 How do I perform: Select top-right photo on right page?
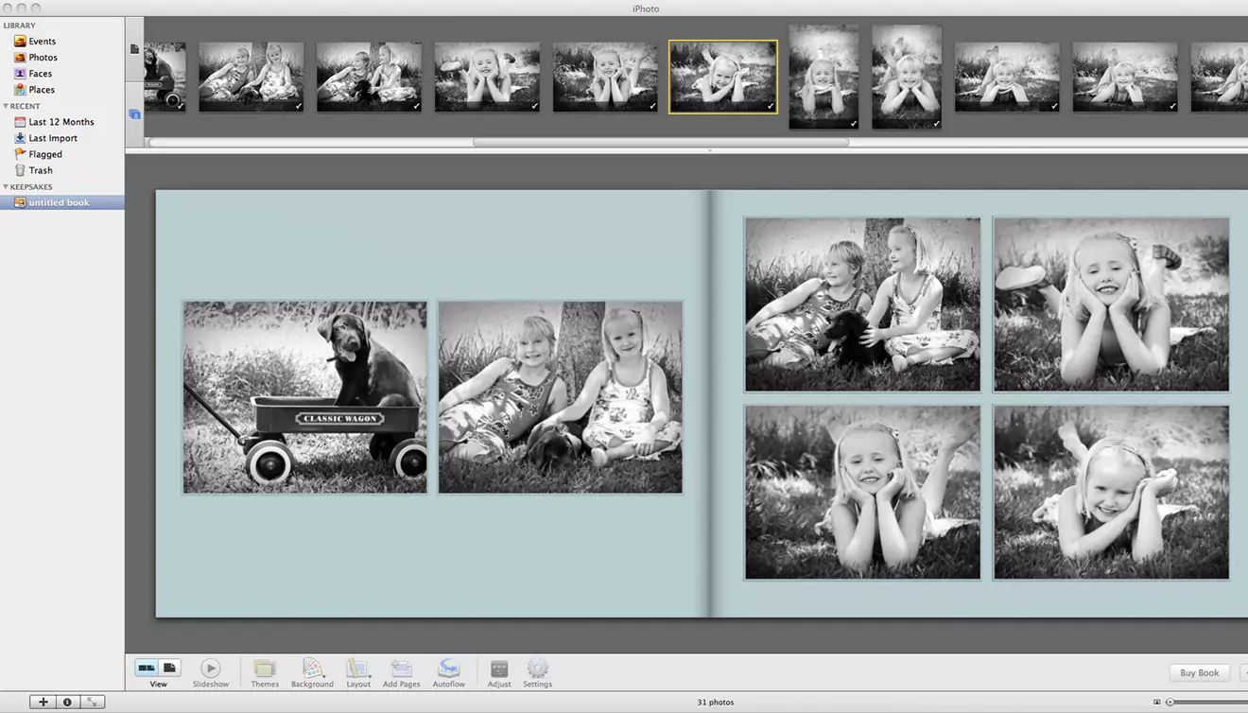[x=1111, y=304]
